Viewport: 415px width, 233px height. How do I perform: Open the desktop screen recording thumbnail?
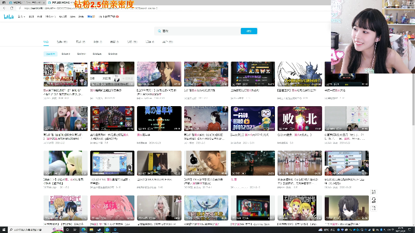[x=112, y=163]
